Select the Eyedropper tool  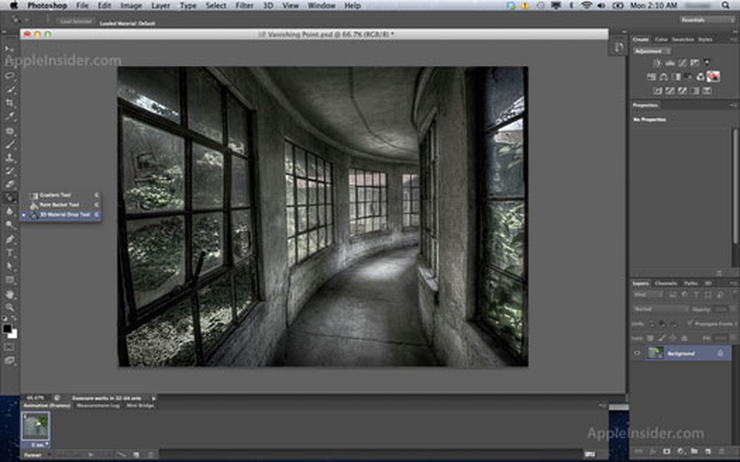10,116
